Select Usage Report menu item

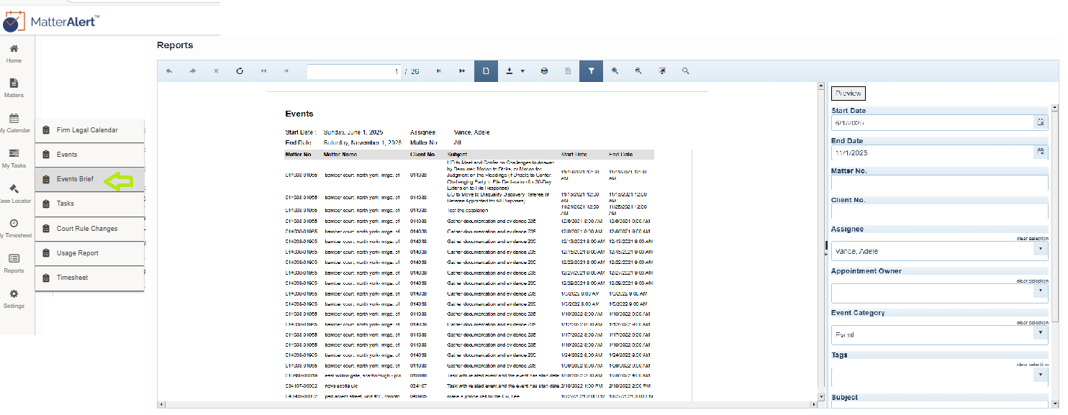pos(90,253)
